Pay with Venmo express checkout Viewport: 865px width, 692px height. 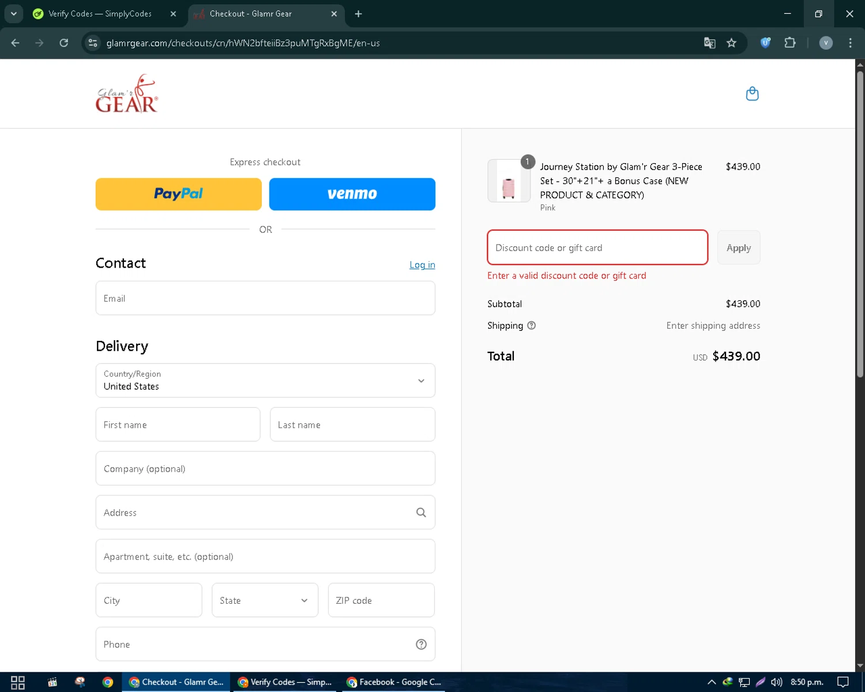click(352, 194)
